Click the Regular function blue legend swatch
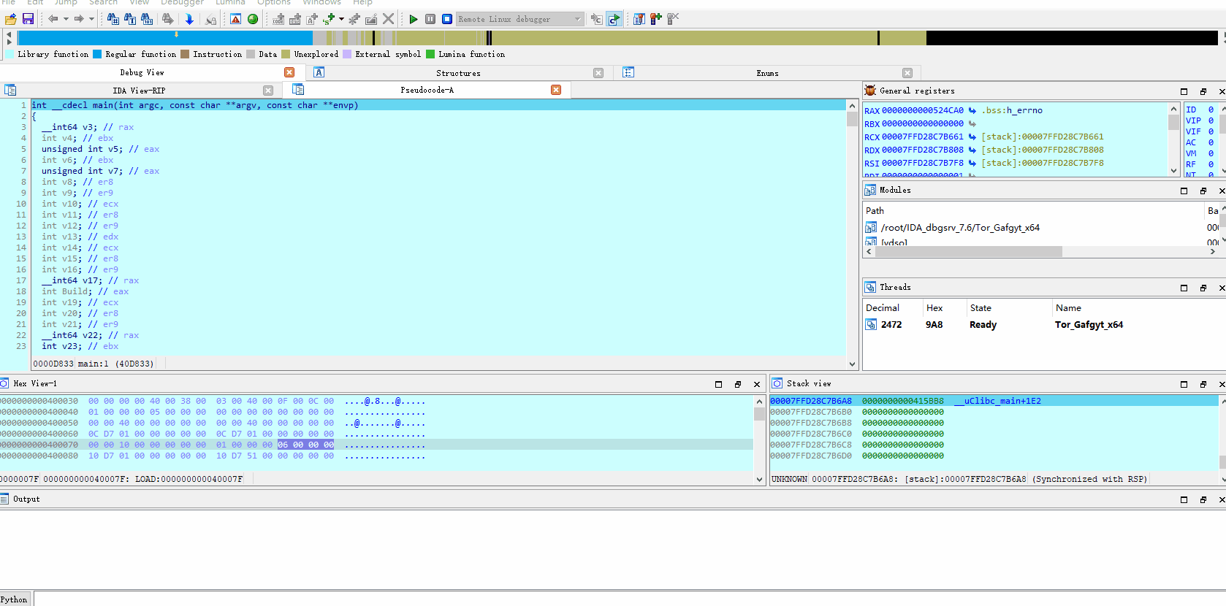This screenshot has width=1226, height=606. pos(97,54)
